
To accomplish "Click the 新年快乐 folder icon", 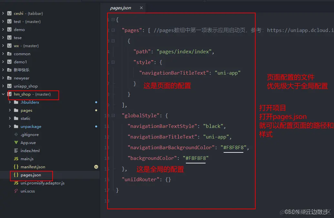I will pos(9,70).
